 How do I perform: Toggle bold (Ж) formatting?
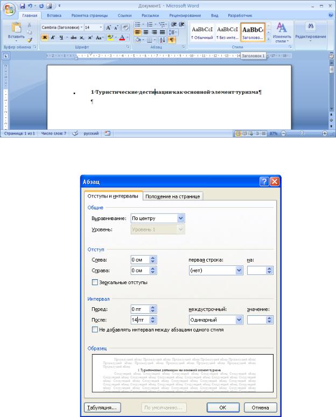pos(45,38)
